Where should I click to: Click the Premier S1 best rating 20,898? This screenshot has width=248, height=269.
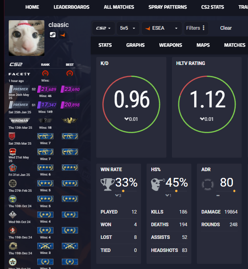click(70, 105)
